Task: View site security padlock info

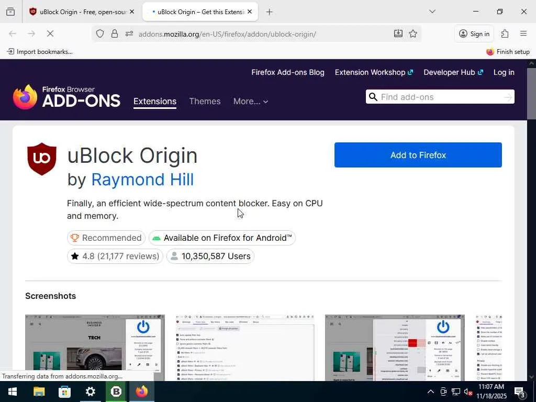Action: point(115,33)
